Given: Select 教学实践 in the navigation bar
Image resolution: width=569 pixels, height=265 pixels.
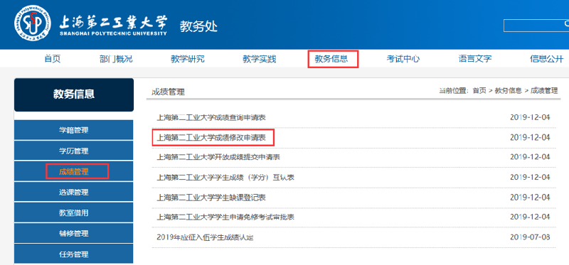Looking at the screenshot, I should tap(260, 59).
